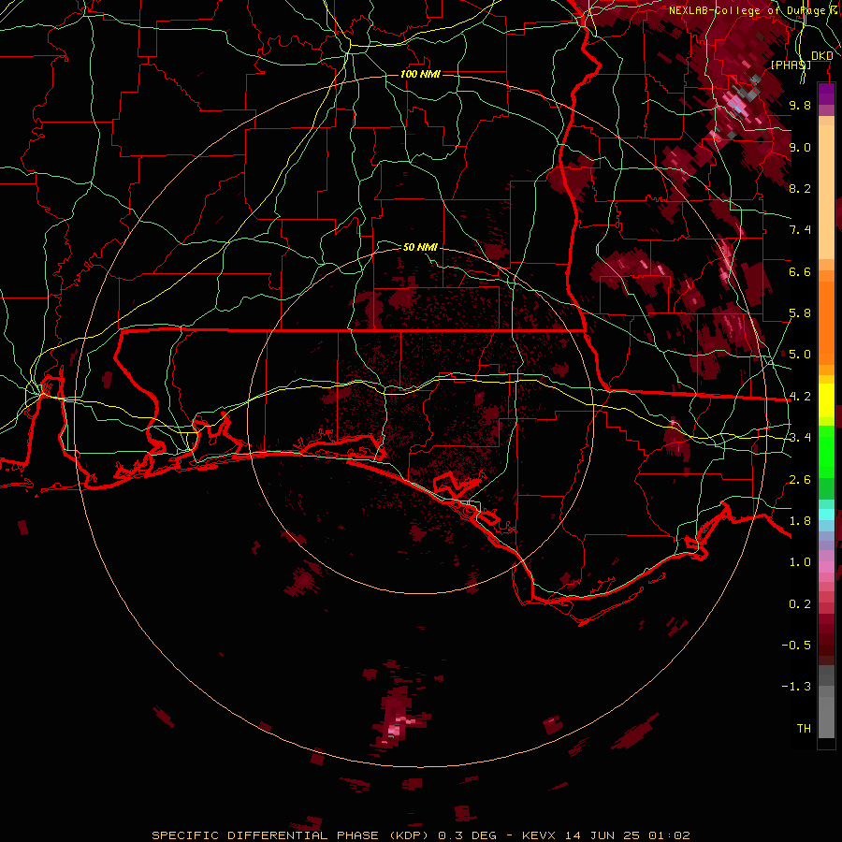Click the DKD product code text
The width and height of the screenshot is (842, 842).
tap(822, 56)
